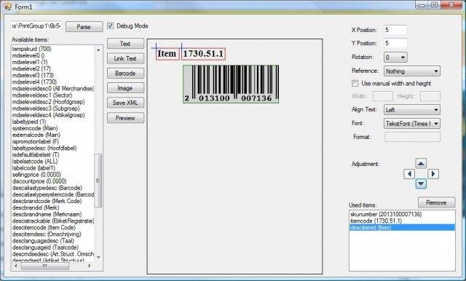Select ispromotionlabel (F) list item
This screenshot has height=281, width=466.
(53, 141)
